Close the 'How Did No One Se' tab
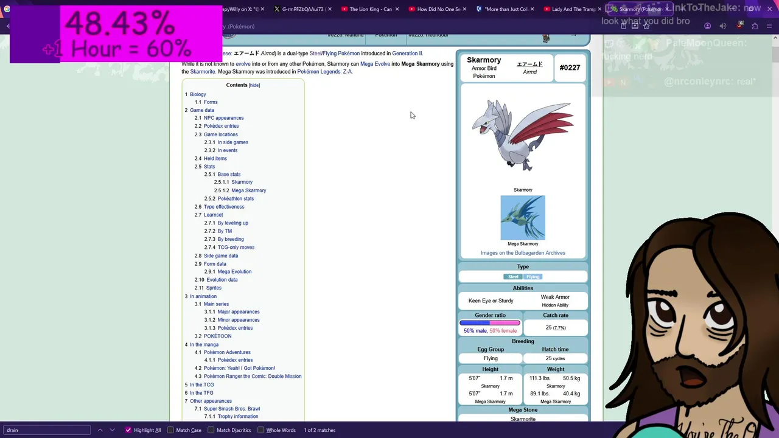The width and height of the screenshot is (779, 438). coord(465,9)
